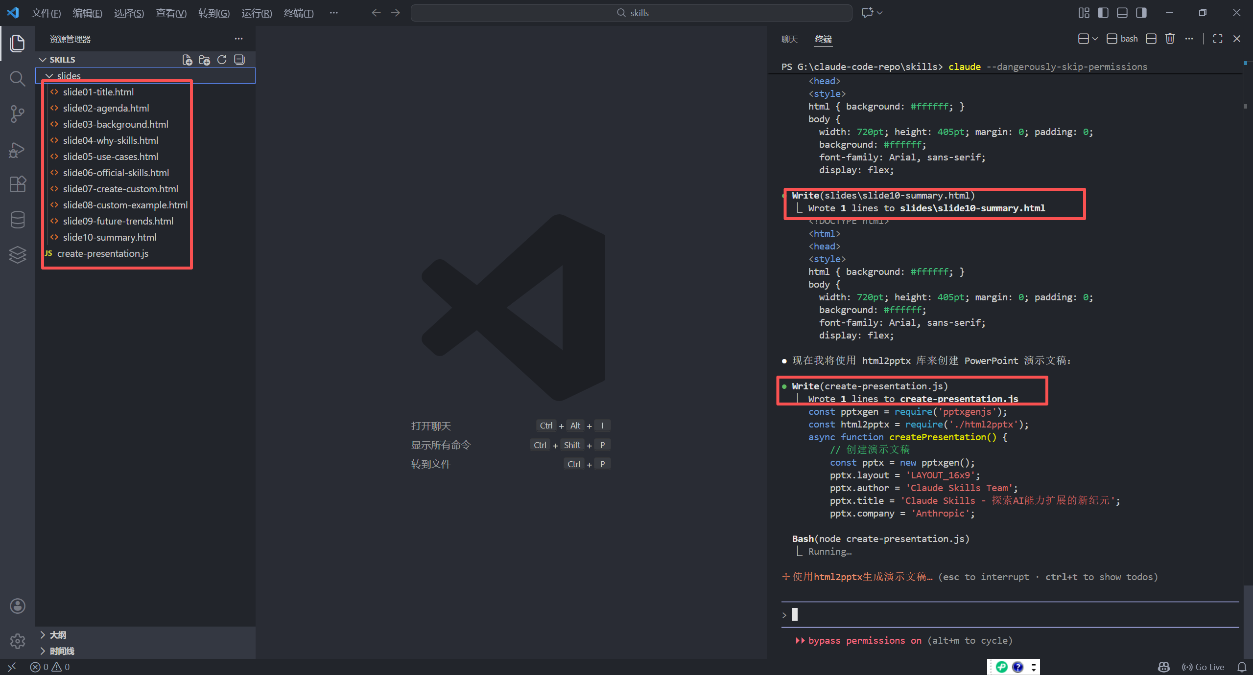Expand the 时间线 timeline section
This screenshot has height=675, width=1253.
click(x=43, y=651)
